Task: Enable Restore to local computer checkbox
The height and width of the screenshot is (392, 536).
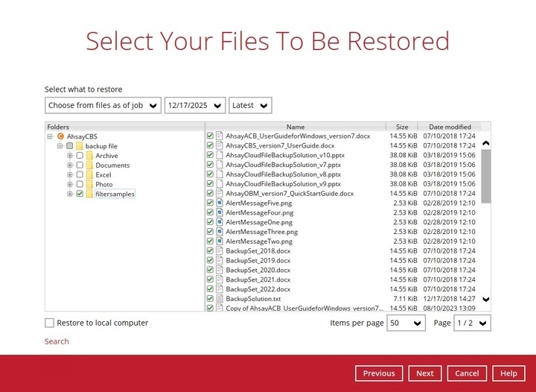Action: [x=49, y=323]
